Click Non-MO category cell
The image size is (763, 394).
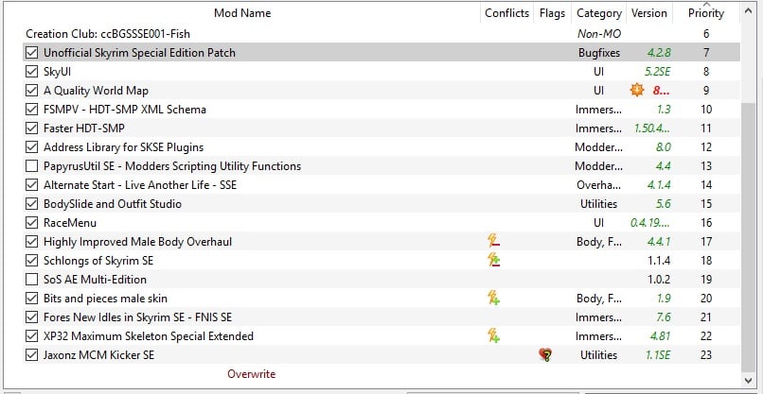click(599, 33)
